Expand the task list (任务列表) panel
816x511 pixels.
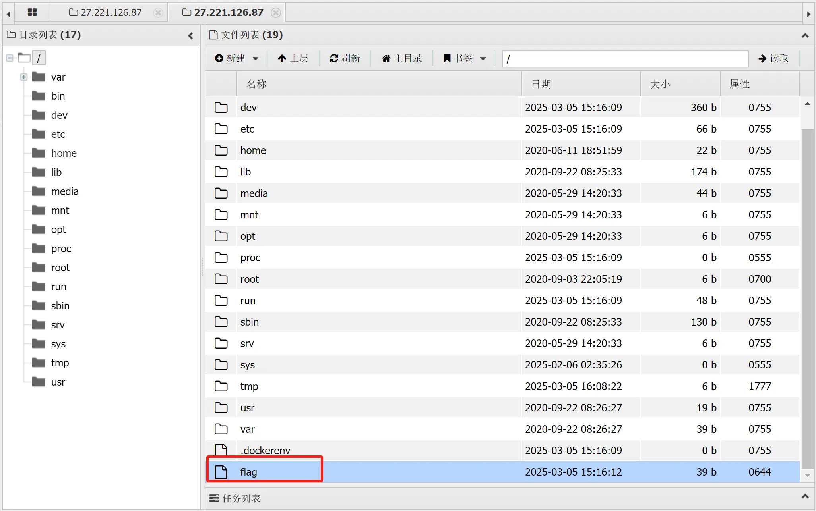tap(805, 496)
